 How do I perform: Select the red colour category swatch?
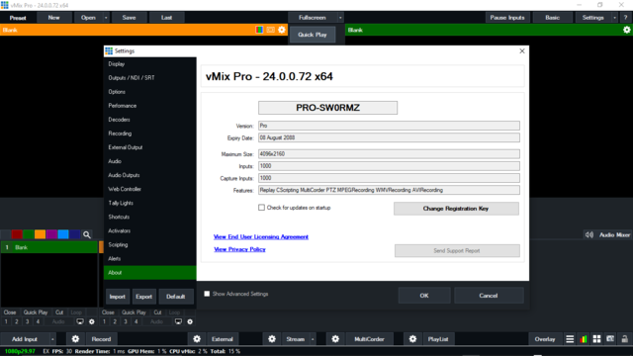point(17,234)
